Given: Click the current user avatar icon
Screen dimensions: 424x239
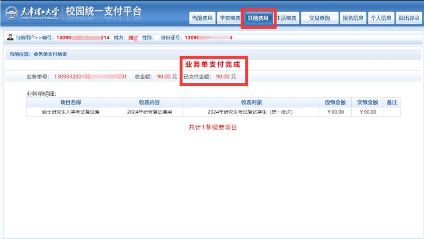Looking at the screenshot, I should 10,38.
